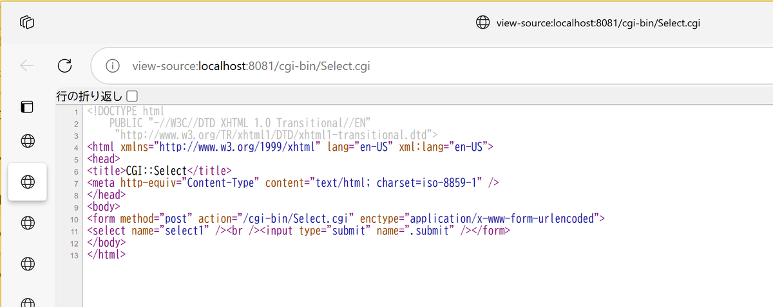Open the Workspaces icon in the title bar
This screenshot has width=773, height=307.
coord(26,22)
